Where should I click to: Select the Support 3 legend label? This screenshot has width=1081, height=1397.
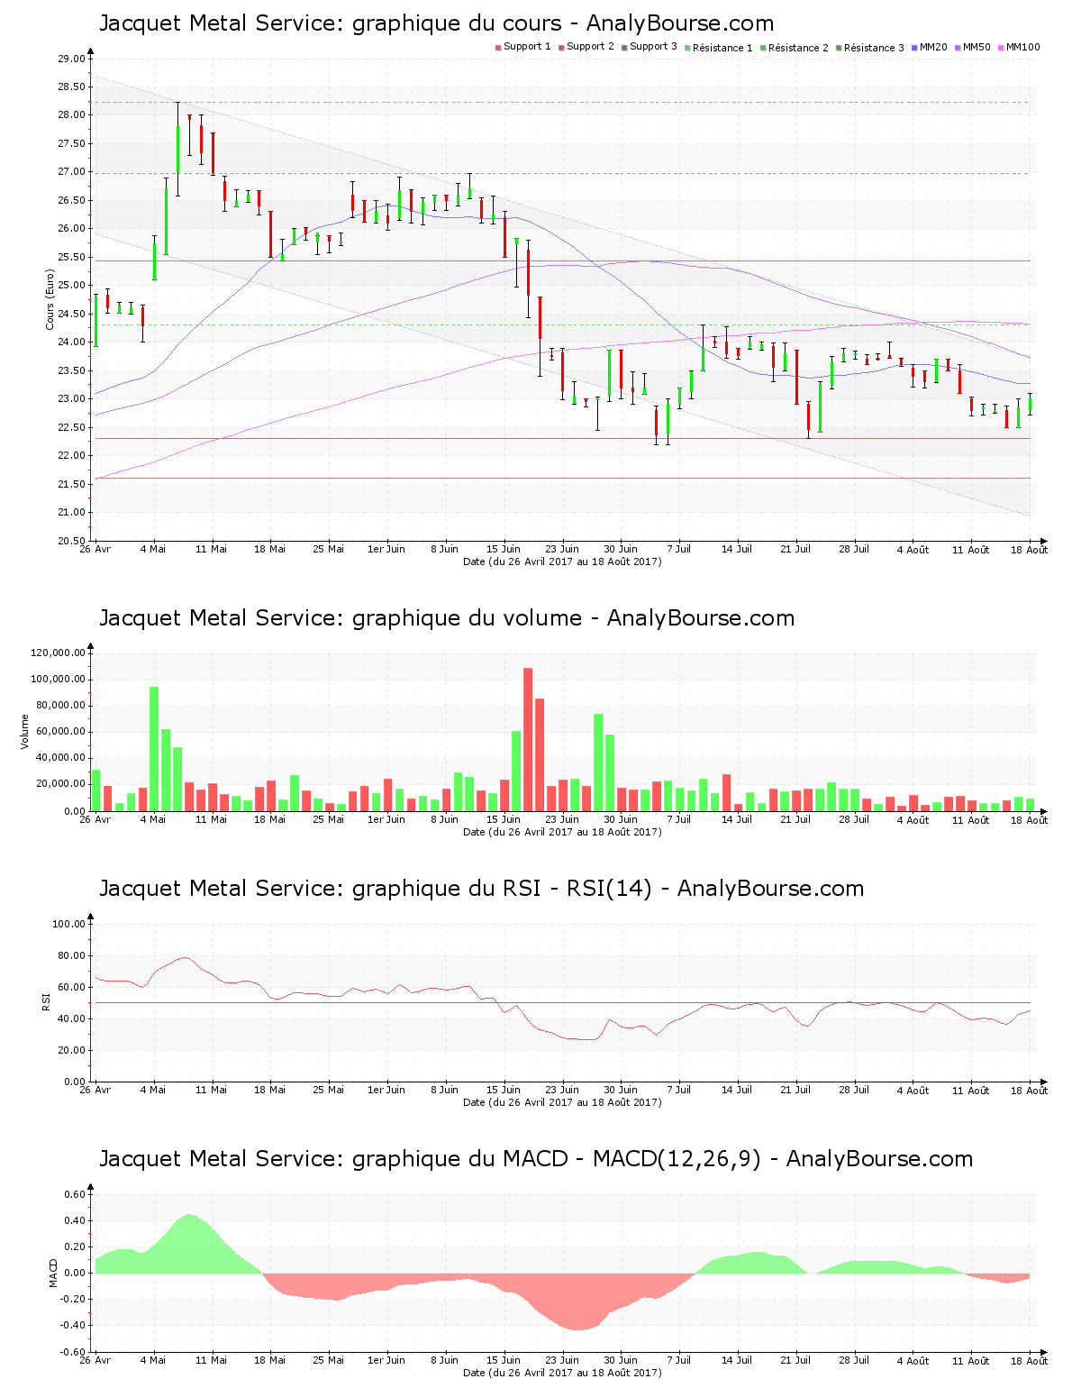(x=653, y=47)
